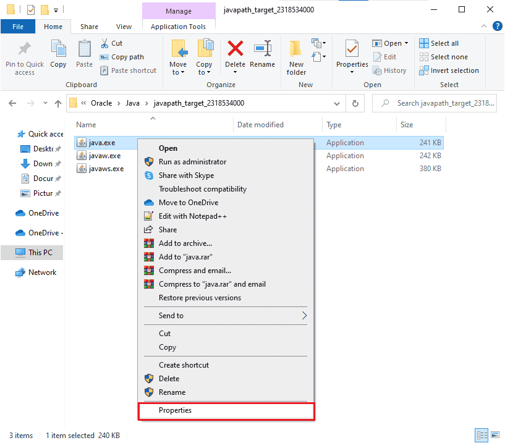The height and width of the screenshot is (443, 505).
Task: Expand the address bar history dropdown
Action: (336, 104)
